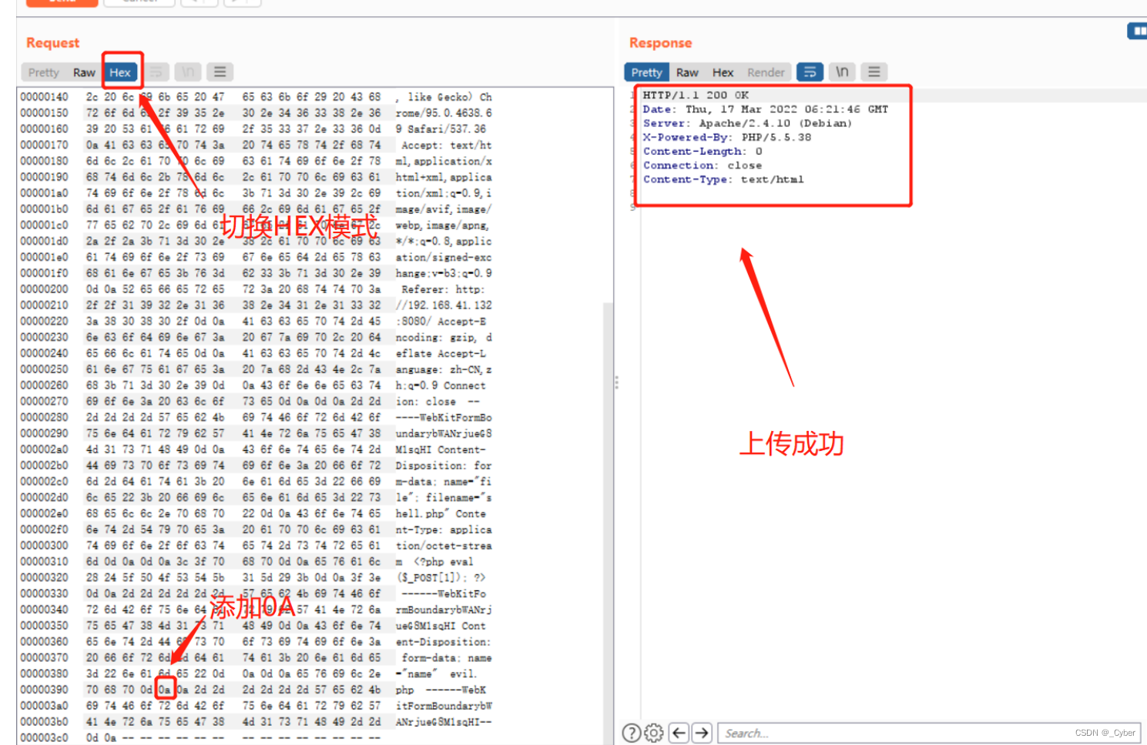Click hex row offset 00000310
This screenshot has height=745, width=1147.
click(44, 562)
